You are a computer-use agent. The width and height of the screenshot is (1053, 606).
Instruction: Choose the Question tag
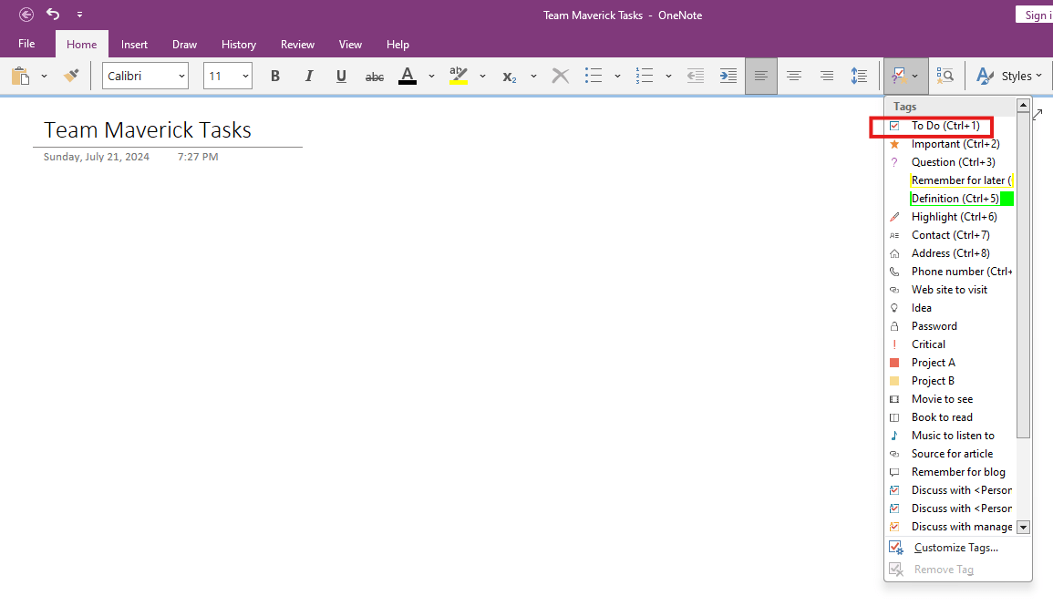pyautogui.click(x=950, y=161)
